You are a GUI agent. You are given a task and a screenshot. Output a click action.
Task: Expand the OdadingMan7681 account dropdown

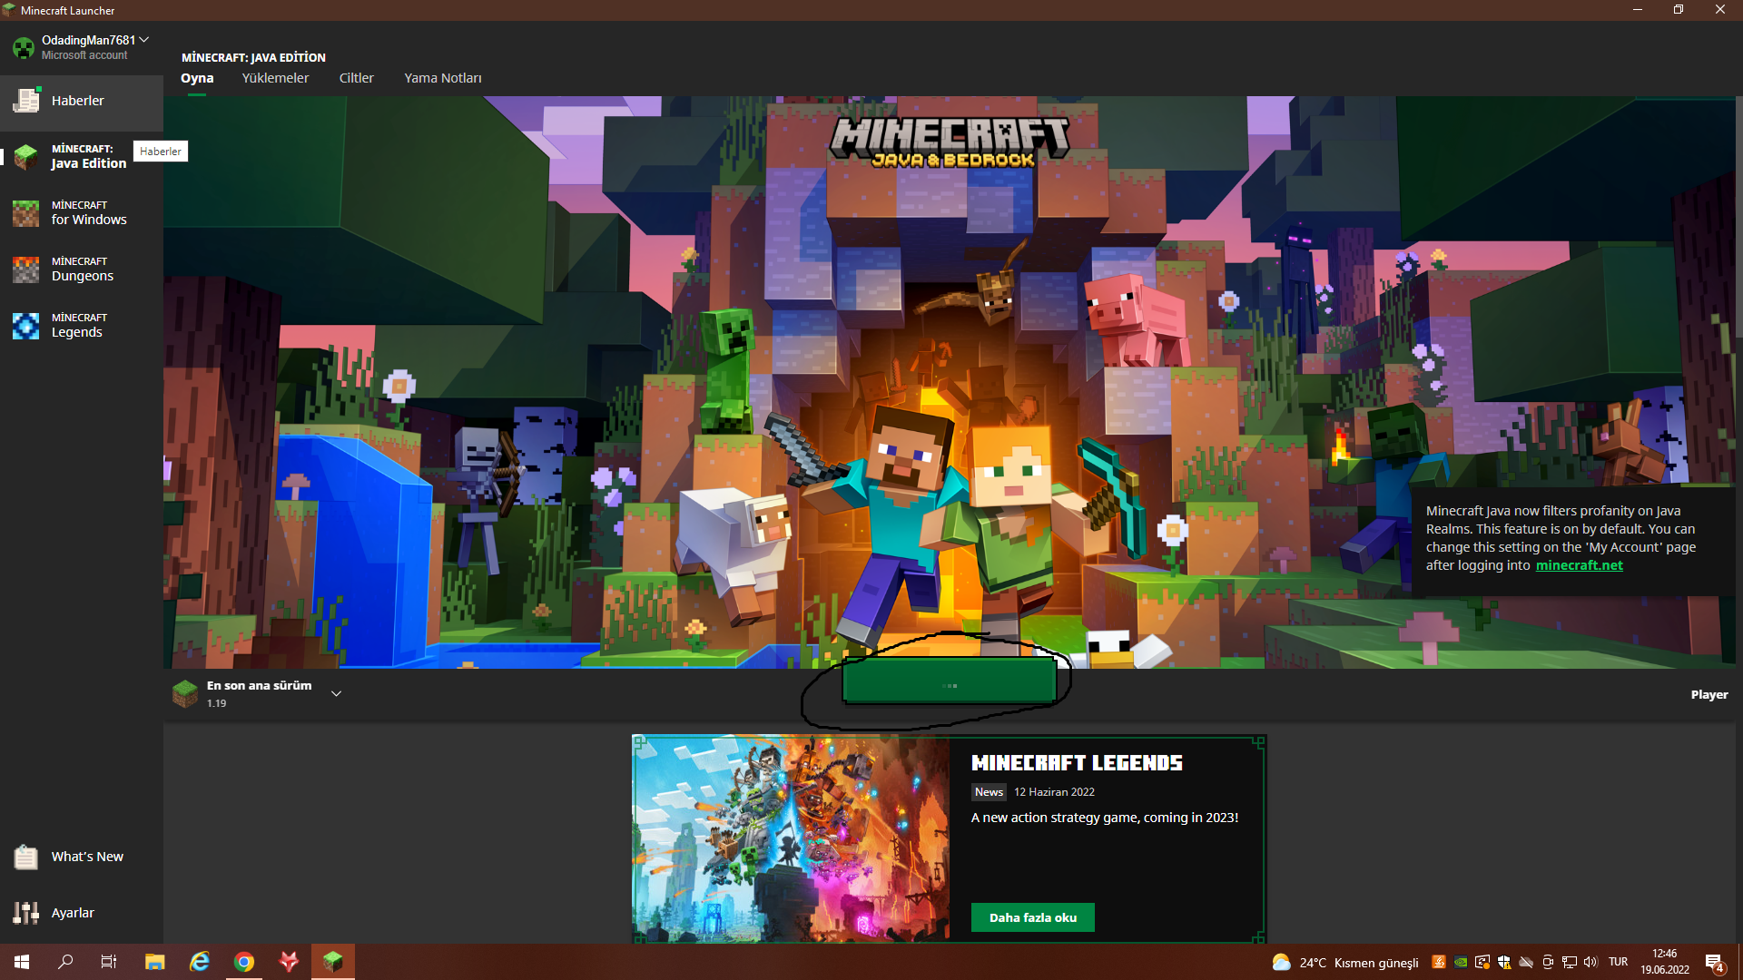143,40
